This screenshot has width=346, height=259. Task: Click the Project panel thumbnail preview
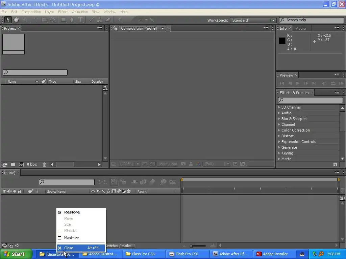click(14, 44)
